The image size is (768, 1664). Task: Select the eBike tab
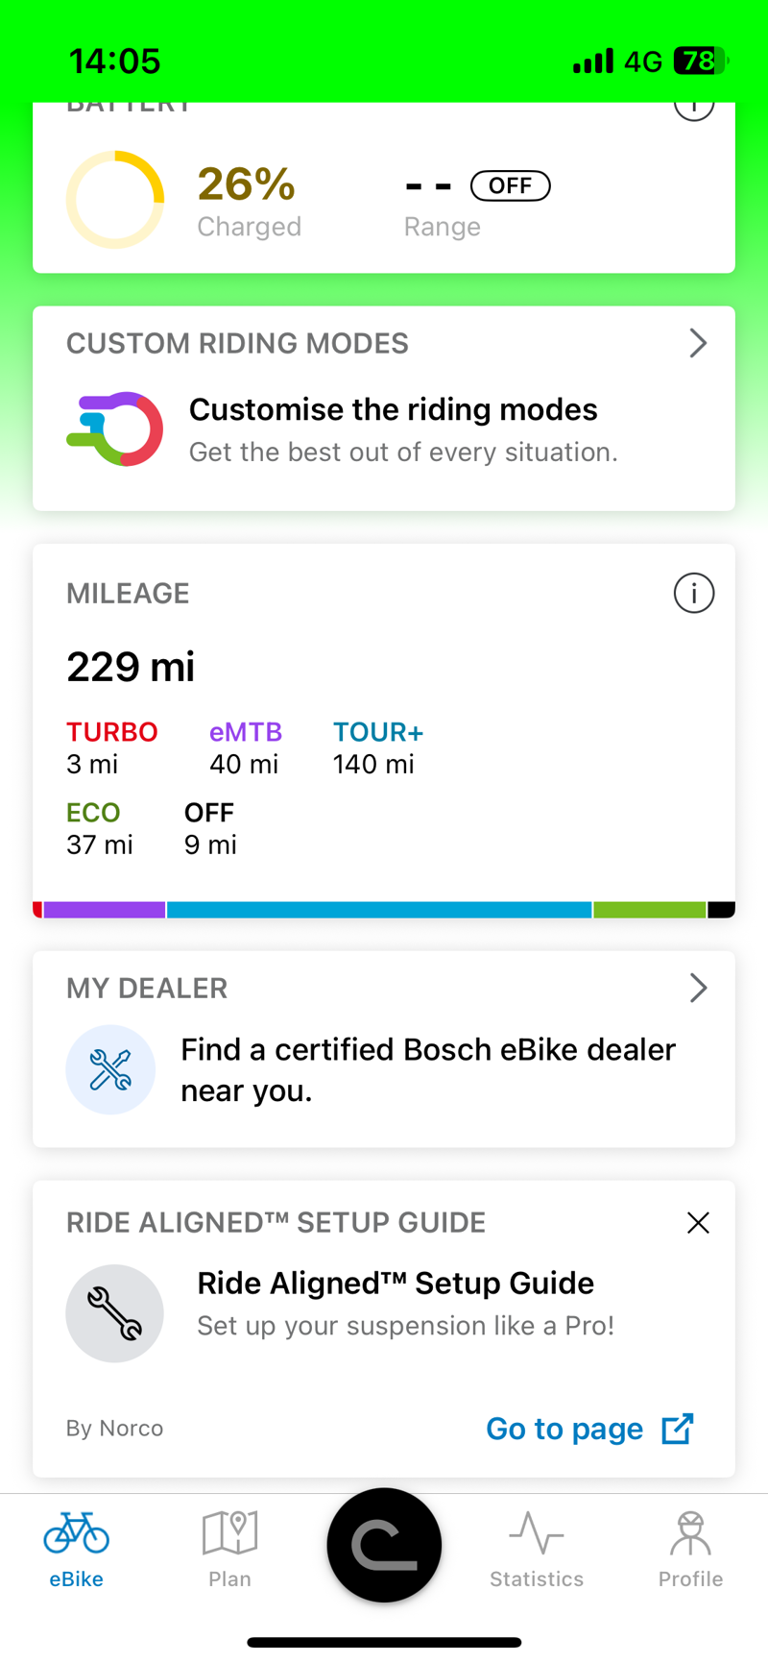pyautogui.click(x=77, y=1546)
